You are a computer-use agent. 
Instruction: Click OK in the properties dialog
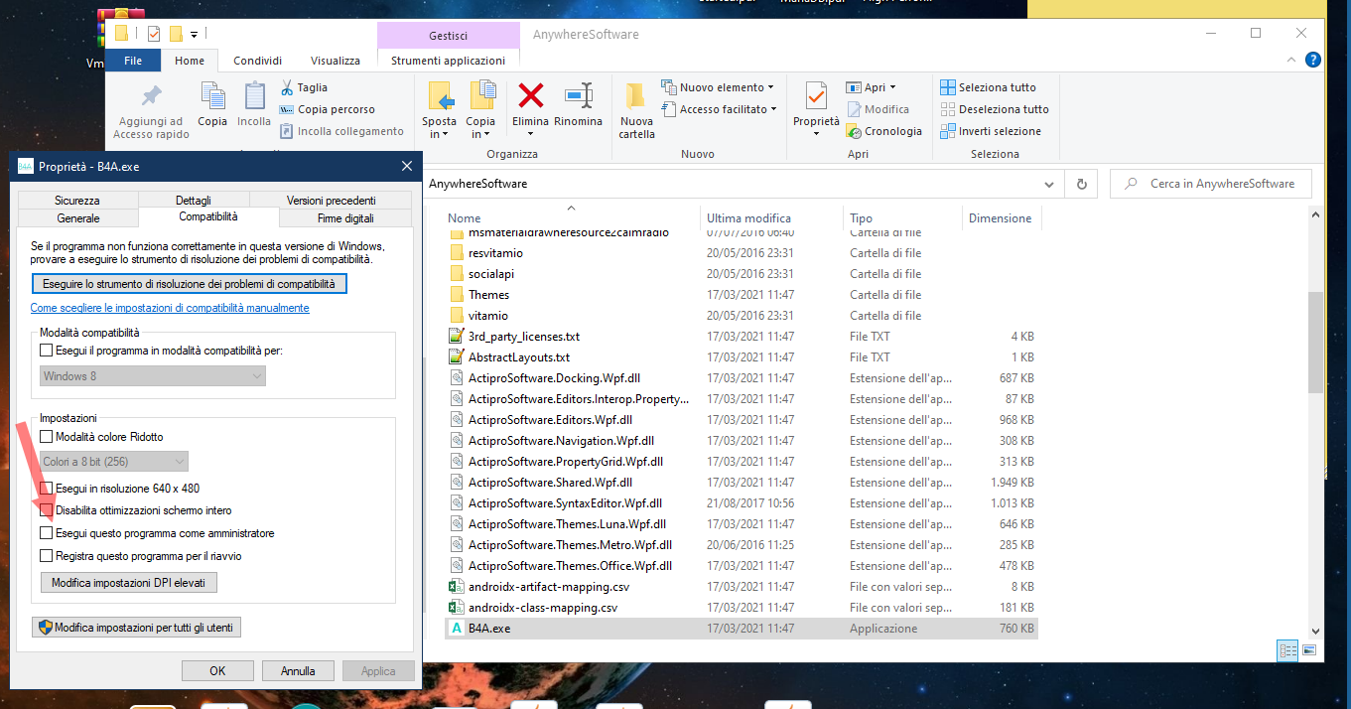click(217, 671)
